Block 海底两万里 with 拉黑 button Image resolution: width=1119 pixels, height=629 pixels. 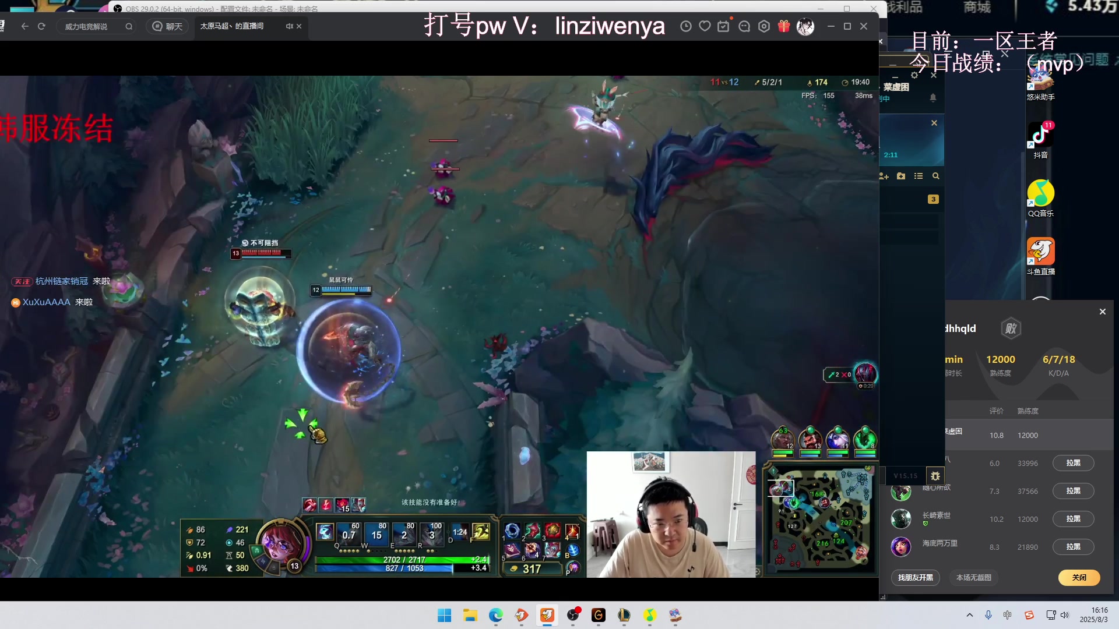(1073, 547)
